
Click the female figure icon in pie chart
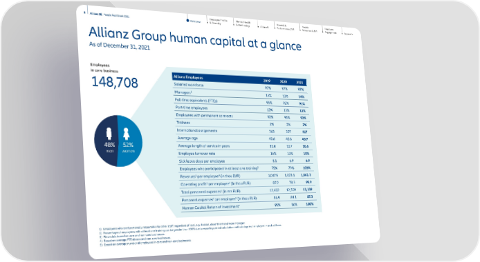[126, 134]
